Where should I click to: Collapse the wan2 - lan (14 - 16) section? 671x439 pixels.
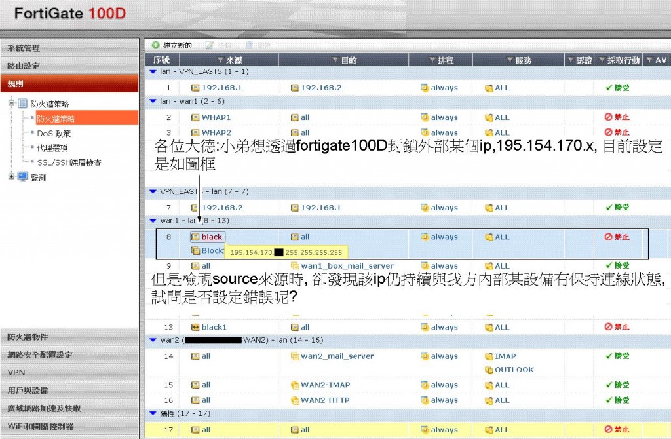click(x=153, y=340)
